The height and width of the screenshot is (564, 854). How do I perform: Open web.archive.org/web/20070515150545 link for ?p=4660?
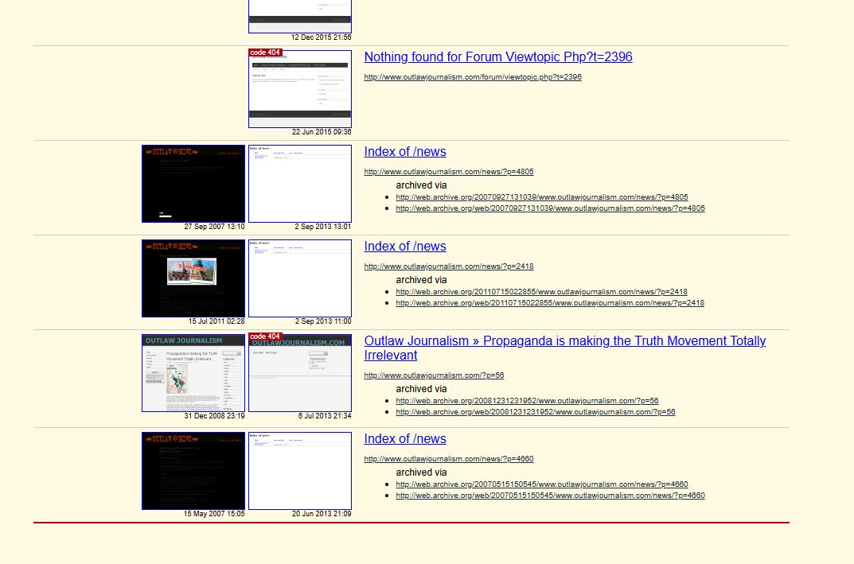coord(550,496)
